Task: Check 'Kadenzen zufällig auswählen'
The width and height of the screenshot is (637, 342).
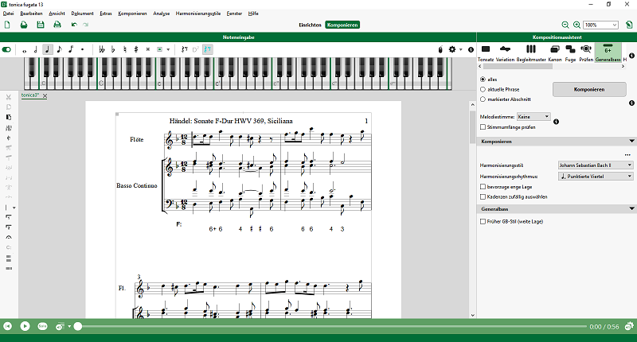Action: coord(483,196)
